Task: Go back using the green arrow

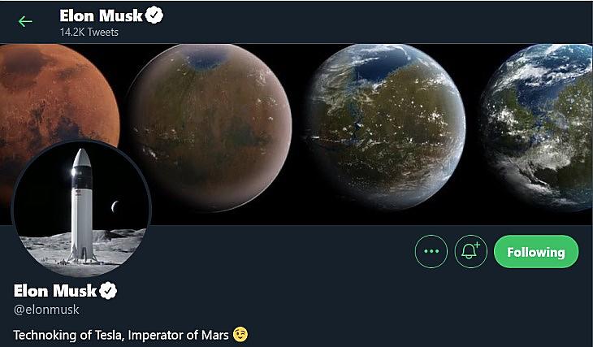Action: coord(25,21)
